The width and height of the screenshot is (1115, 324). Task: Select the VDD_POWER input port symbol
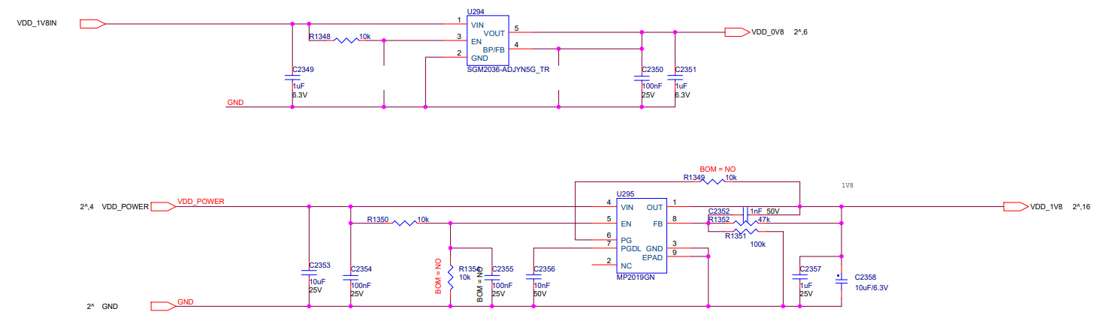coord(163,206)
